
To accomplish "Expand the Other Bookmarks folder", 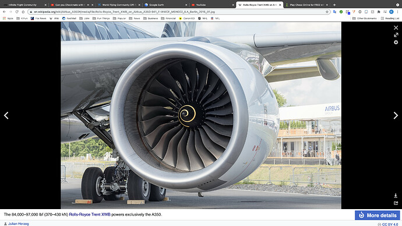I will pyautogui.click(x=365, y=19).
